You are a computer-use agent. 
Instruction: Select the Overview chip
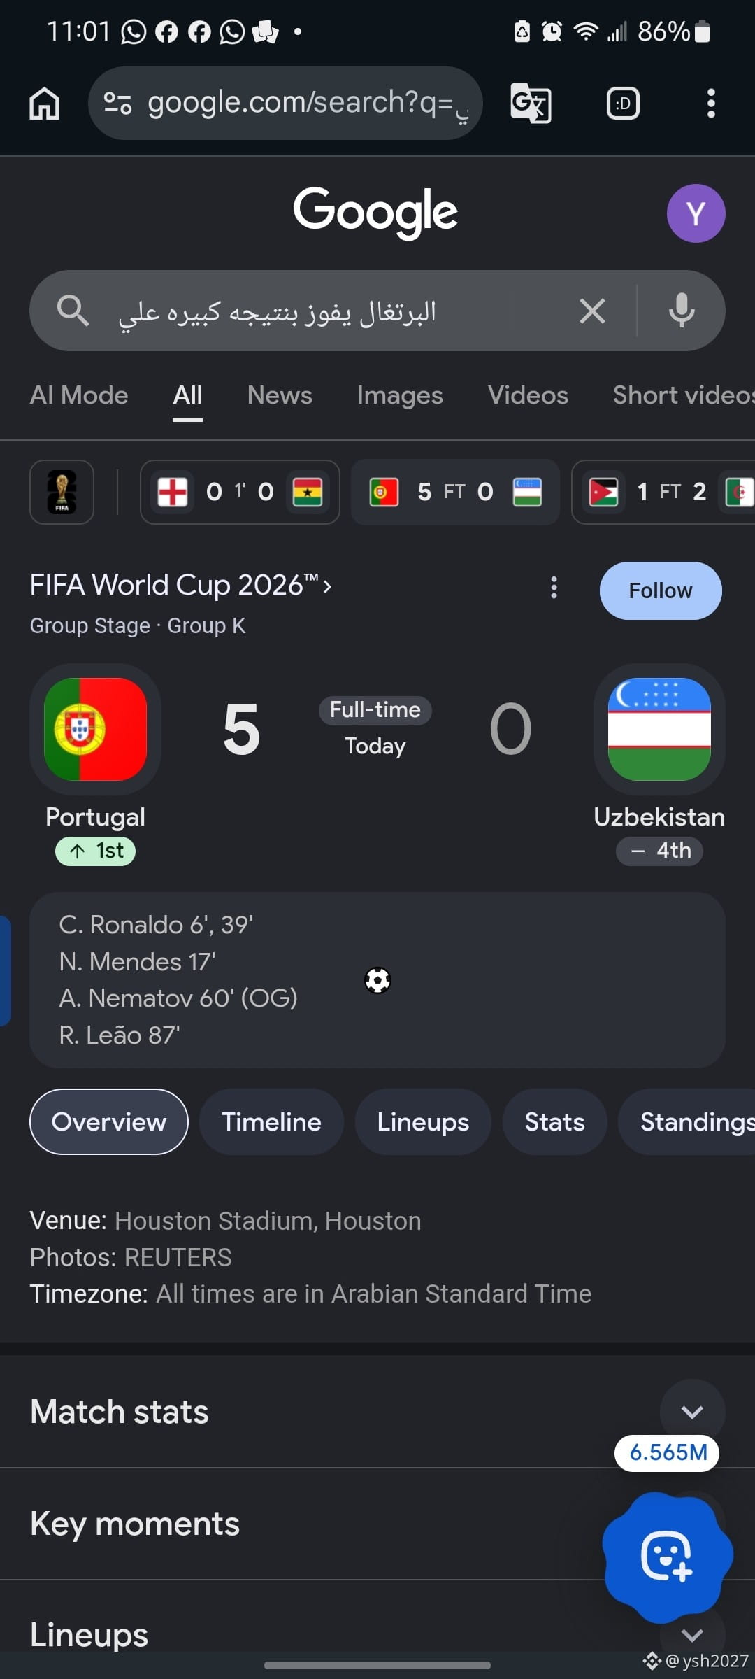click(109, 1121)
